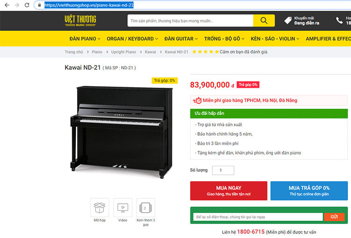
Task: Click the MUA TRẢ GÓP 0% button
Action: click(309, 191)
